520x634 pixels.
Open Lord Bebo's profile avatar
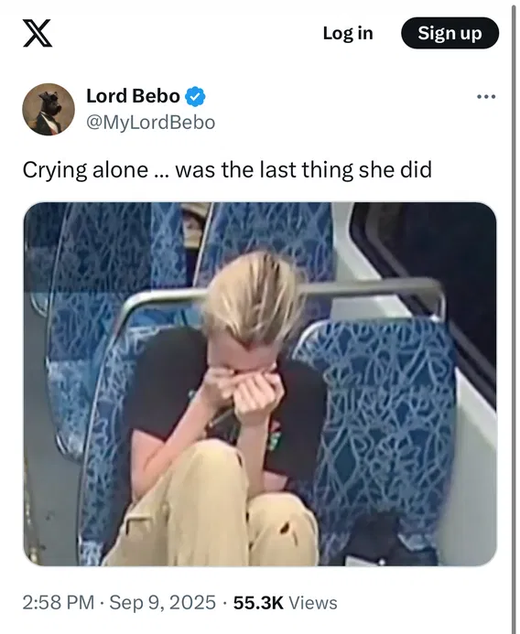coord(49,109)
